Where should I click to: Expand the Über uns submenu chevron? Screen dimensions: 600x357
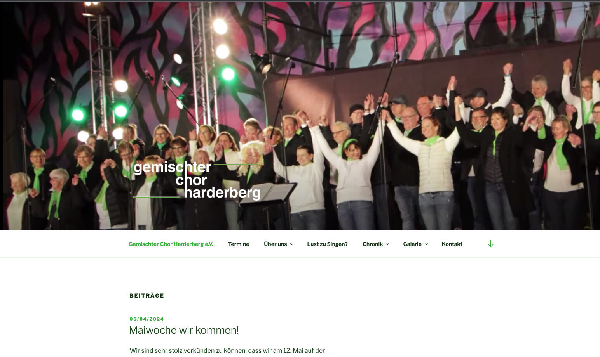(292, 244)
